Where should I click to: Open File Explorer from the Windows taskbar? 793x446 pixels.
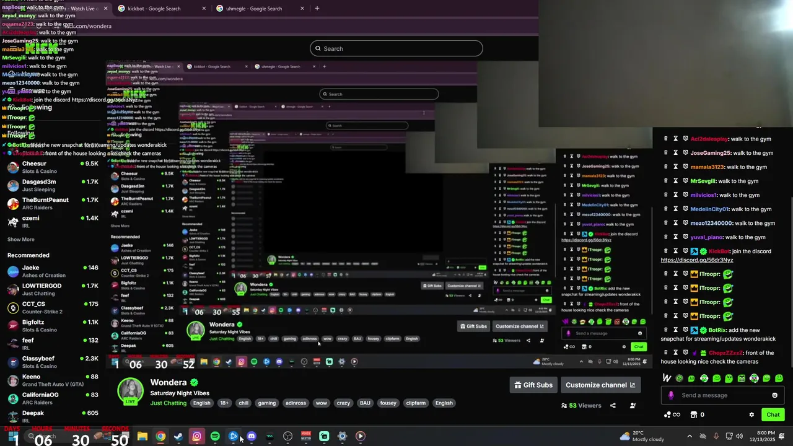click(142, 436)
